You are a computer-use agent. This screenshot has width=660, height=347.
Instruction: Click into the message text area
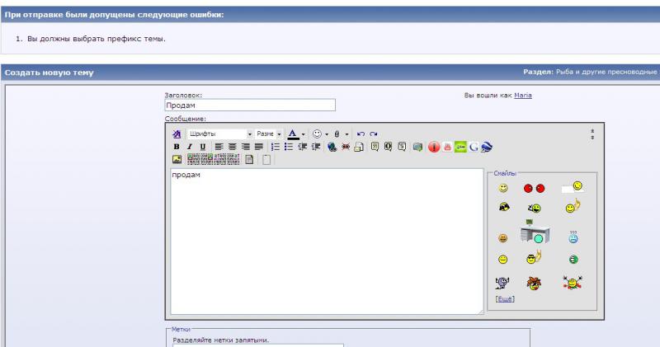click(326, 239)
